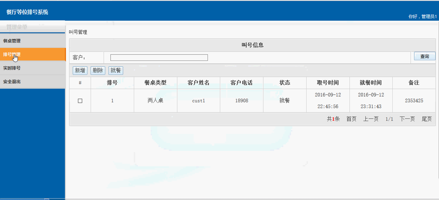Click the 你好，管理员1 greeting

click(423, 17)
